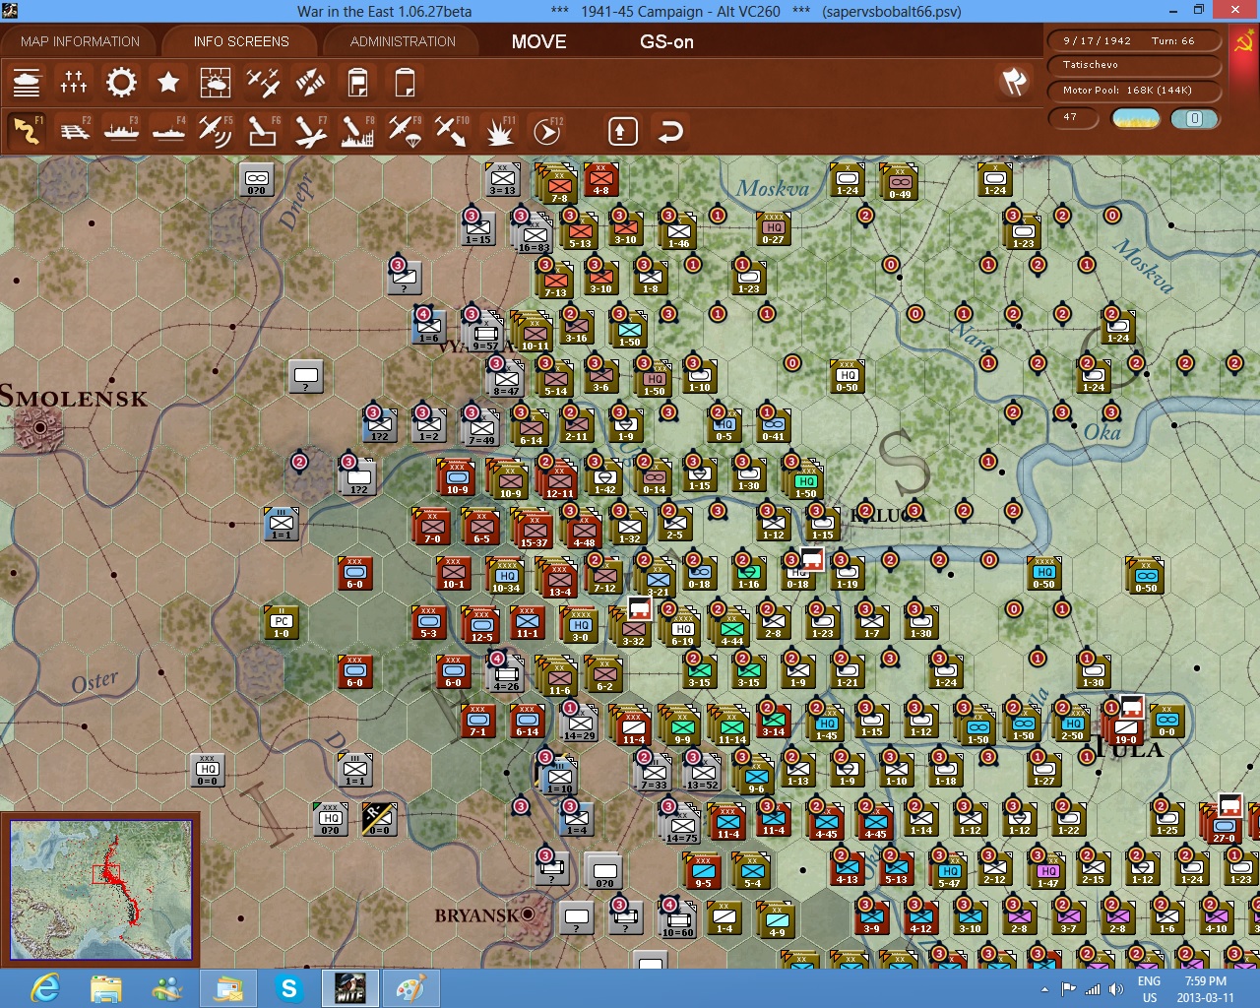
Task: Select the HQ 10-34 unit counter
Action: pos(506,576)
